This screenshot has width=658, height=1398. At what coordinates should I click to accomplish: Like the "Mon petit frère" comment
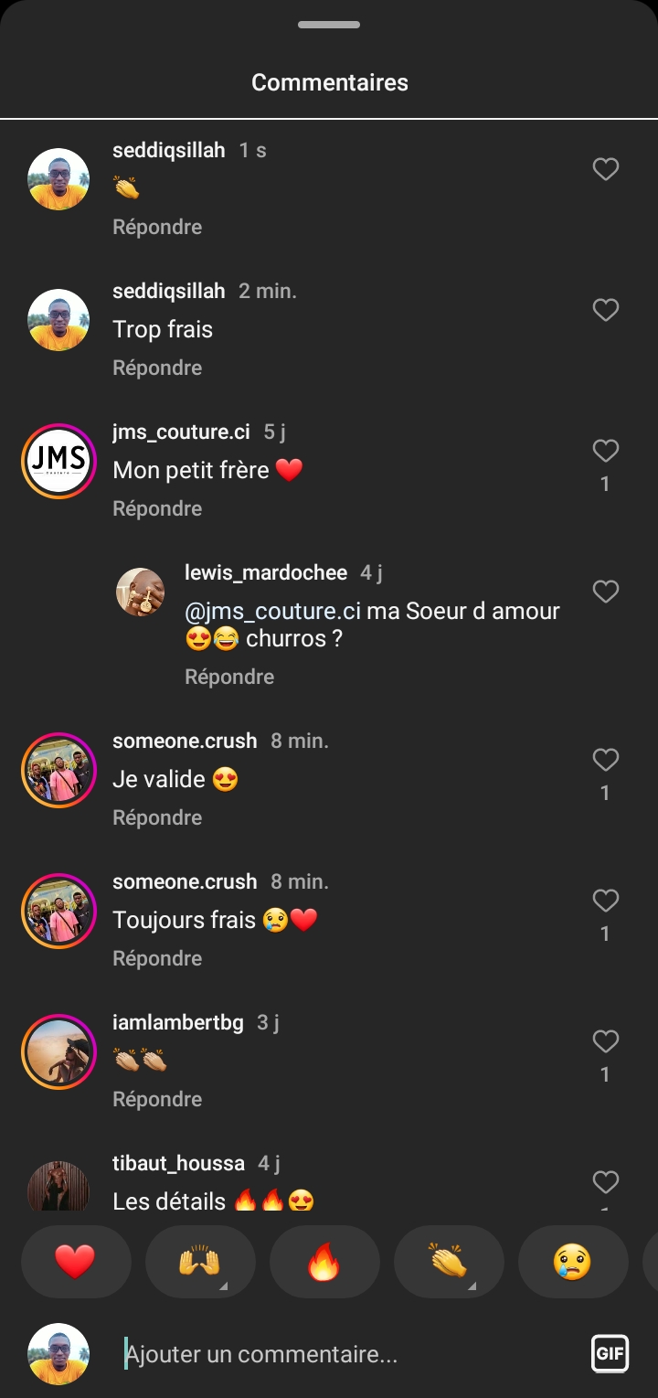[x=606, y=451]
